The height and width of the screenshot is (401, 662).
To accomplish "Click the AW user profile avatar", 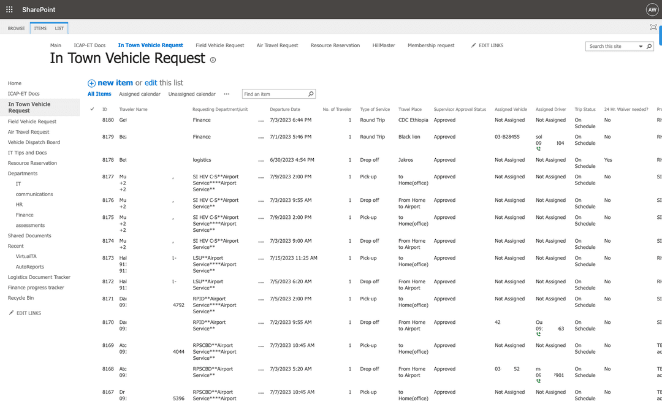I will 652,10.
